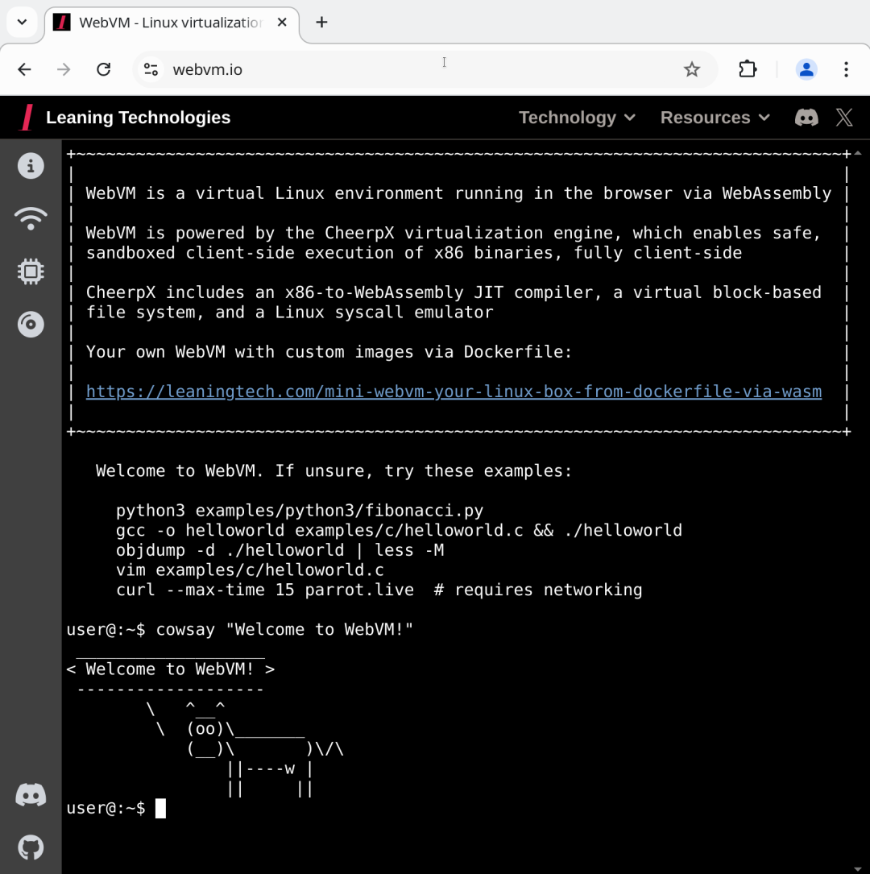
Task: Open Chrome profile avatar button
Action: click(806, 69)
